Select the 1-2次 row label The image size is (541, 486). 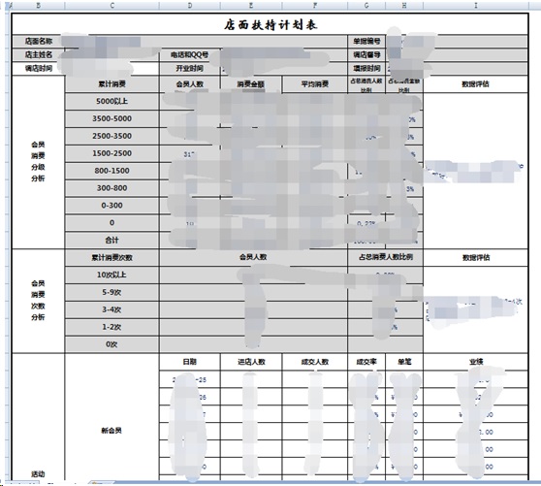[111, 327]
